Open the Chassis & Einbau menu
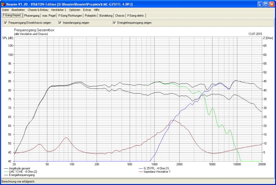 click(38, 10)
